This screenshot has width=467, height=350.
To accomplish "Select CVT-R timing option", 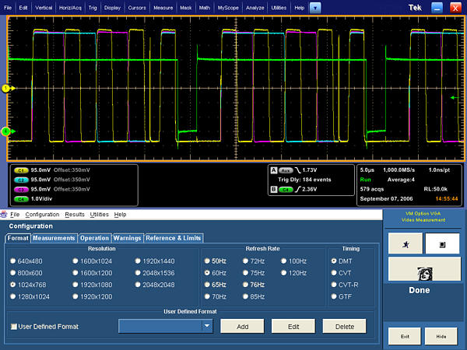I will 335,285.
